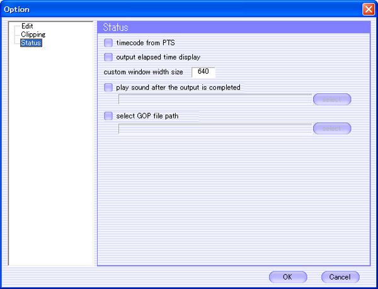Image resolution: width=378 pixels, height=289 pixels.
Task: Close the Option dialog window
Action: (x=369, y=9)
